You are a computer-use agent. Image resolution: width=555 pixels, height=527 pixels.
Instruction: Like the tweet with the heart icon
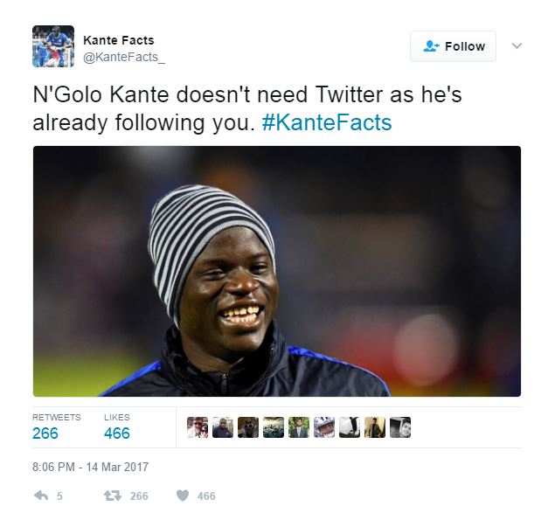[x=183, y=496]
